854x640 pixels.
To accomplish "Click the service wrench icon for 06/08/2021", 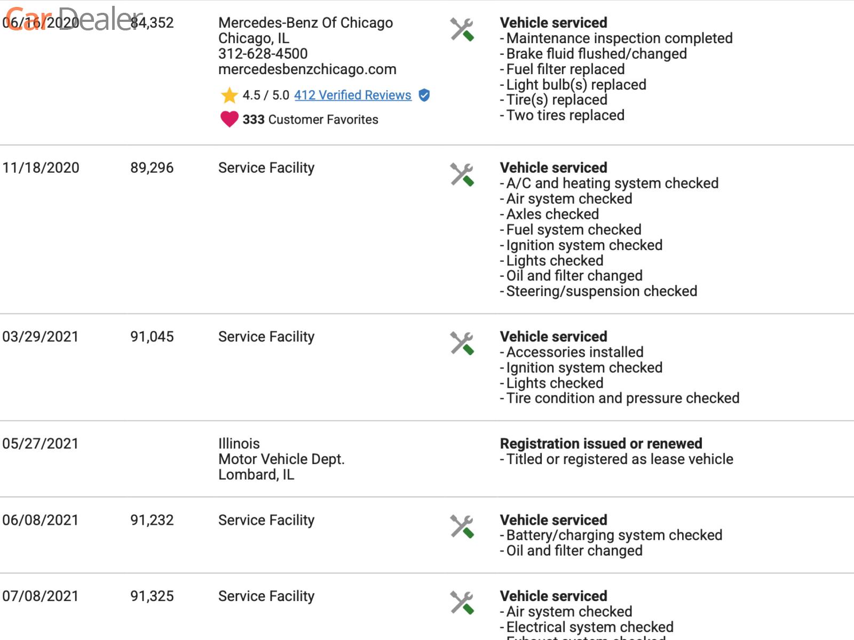I will (462, 527).
